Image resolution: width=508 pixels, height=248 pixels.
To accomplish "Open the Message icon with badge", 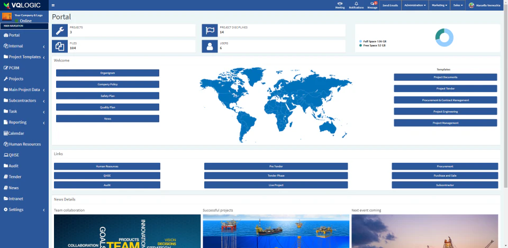I will 372,5.
